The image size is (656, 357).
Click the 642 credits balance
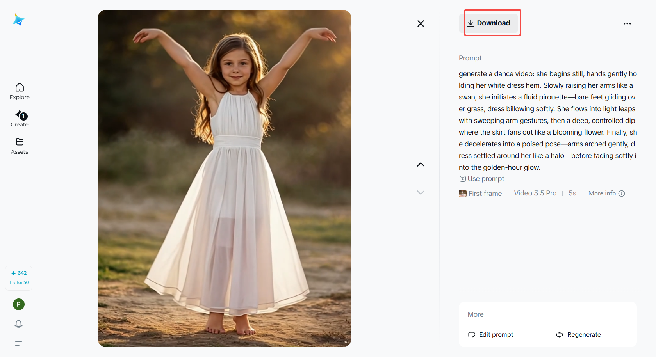click(x=19, y=273)
